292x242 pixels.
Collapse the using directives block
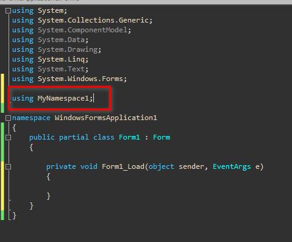pos(8,10)
